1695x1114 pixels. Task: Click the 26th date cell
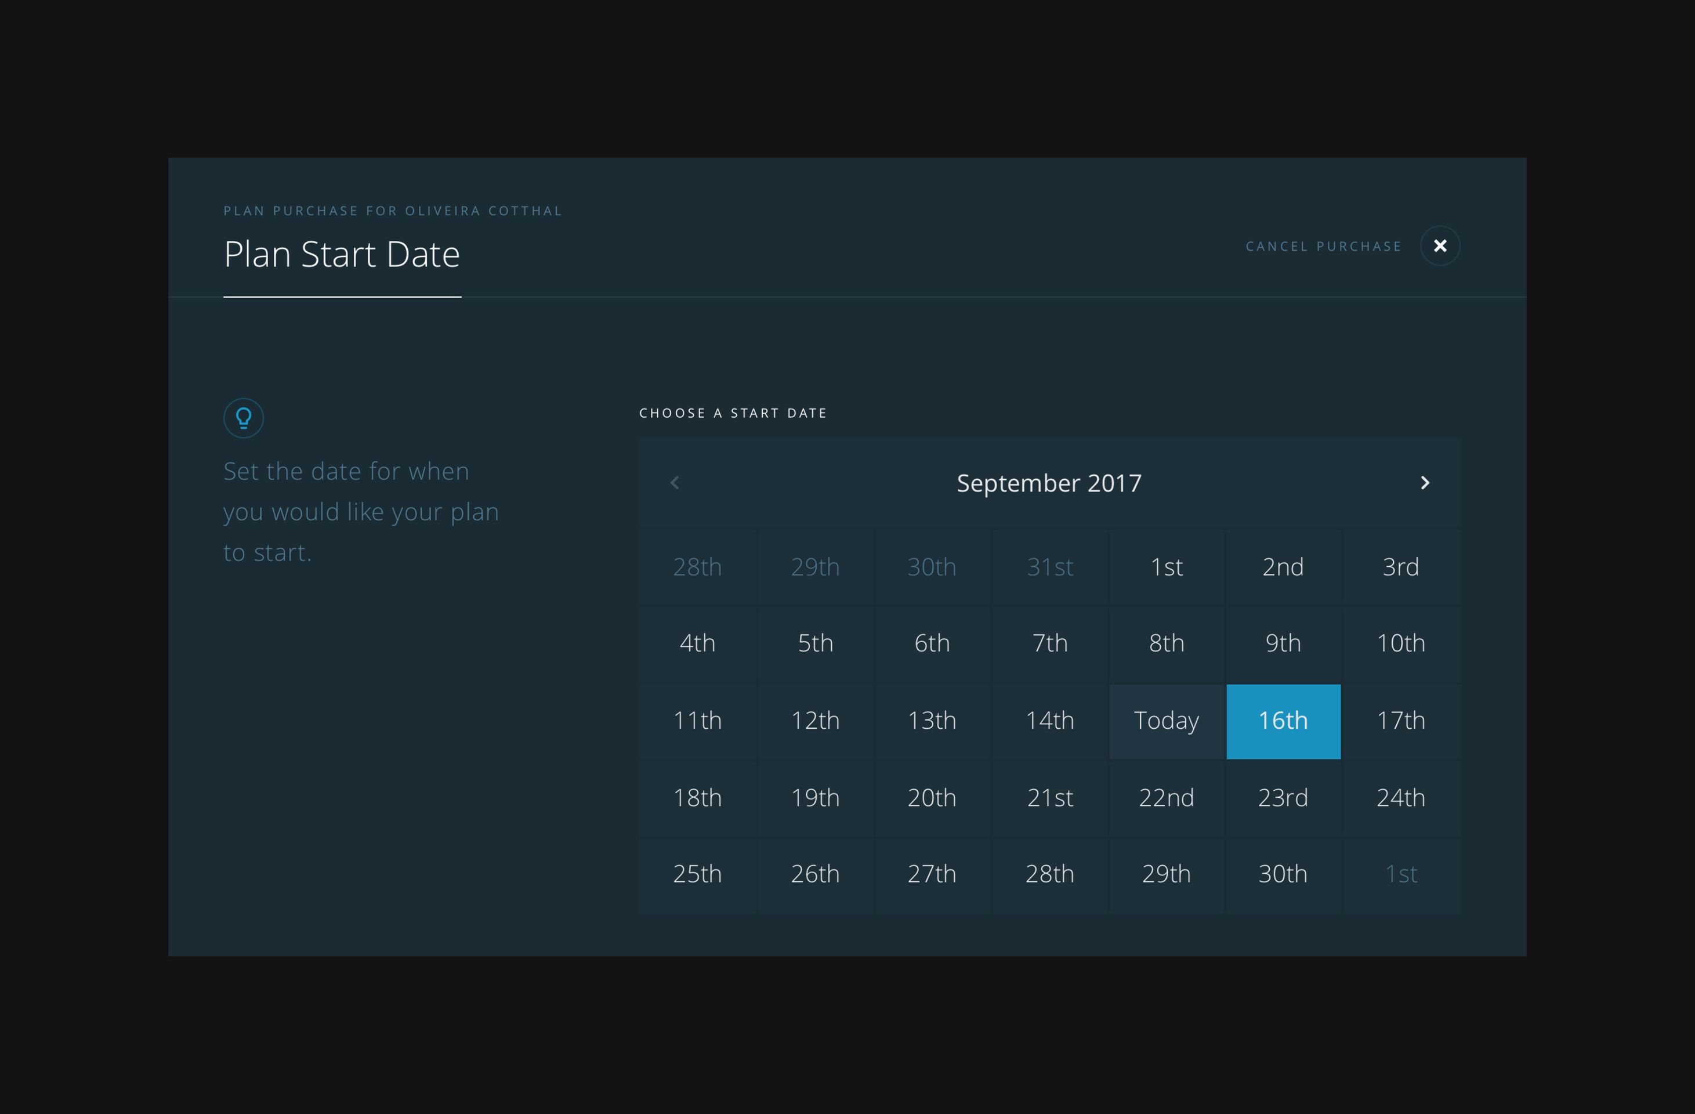815,875
